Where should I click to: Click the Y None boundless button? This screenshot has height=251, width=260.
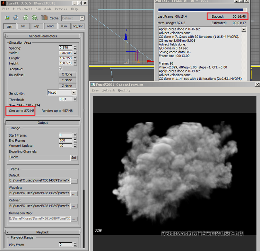point(67,80)
